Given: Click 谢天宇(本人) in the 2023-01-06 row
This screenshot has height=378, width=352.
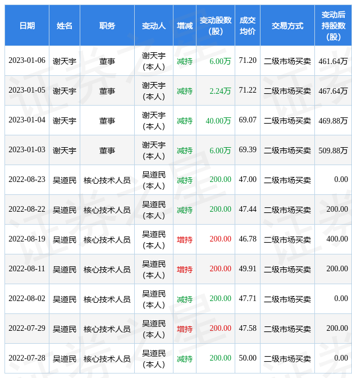Looking at the screenshot, I should pyautogui.click(x=154, y=61).
